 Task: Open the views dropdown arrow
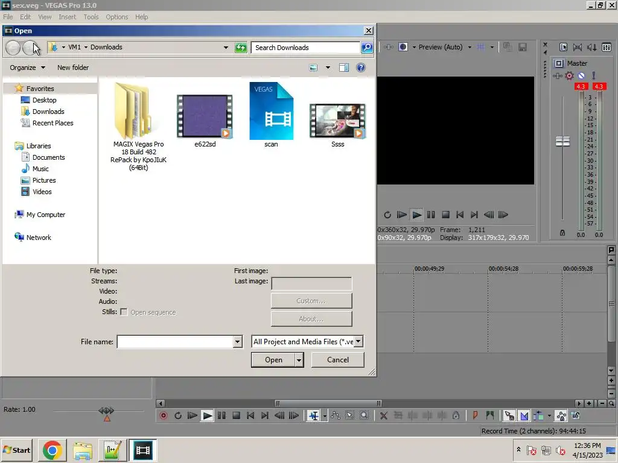pyautogui.click(x=328, y=68)
